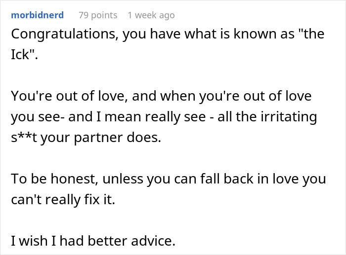Click the '1 week ago' timestamp
This screenshot has width=346, height=255.
tap(151, 15)
